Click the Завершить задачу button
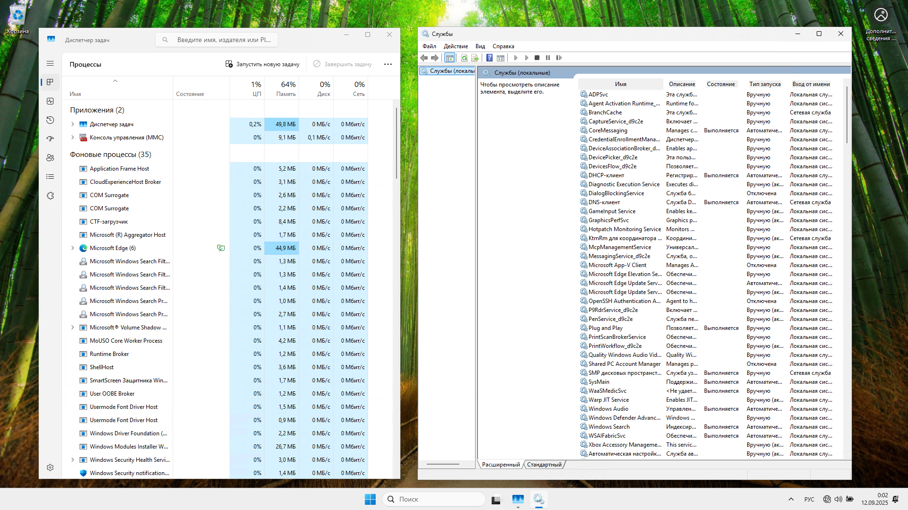This screenshot has height=510, width=908. click(x=343, y=64)
